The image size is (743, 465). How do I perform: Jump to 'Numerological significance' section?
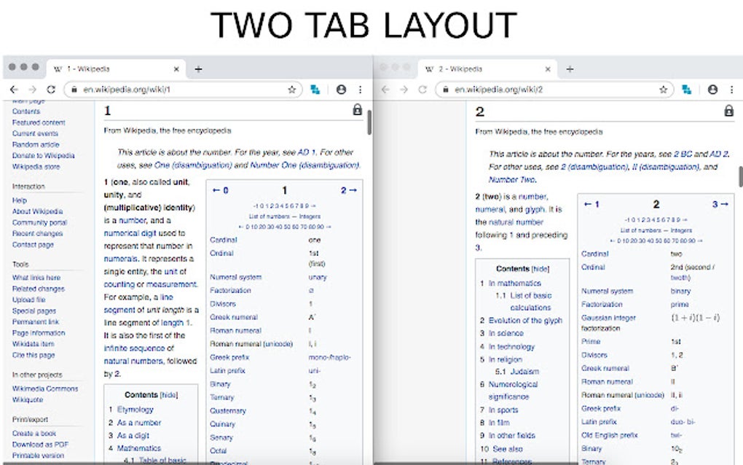point(514,391)
